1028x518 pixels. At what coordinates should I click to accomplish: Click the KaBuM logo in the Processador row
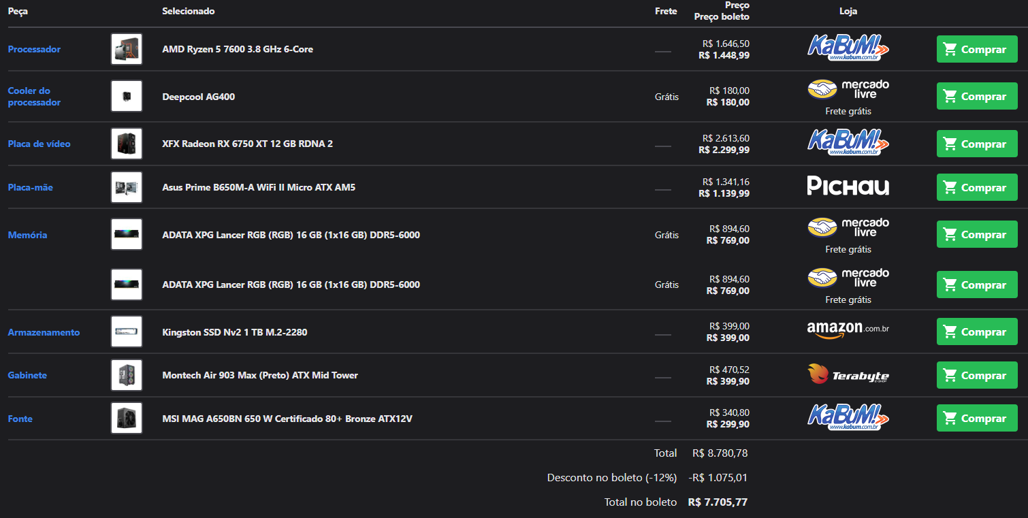(x=848, y=48)
